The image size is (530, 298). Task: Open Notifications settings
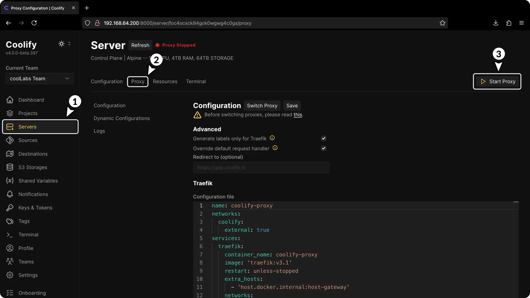pos(34,194)
